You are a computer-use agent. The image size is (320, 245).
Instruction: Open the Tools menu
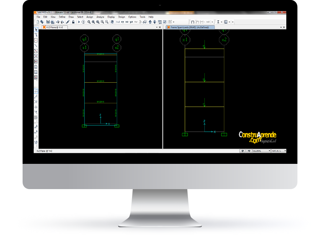142,17
